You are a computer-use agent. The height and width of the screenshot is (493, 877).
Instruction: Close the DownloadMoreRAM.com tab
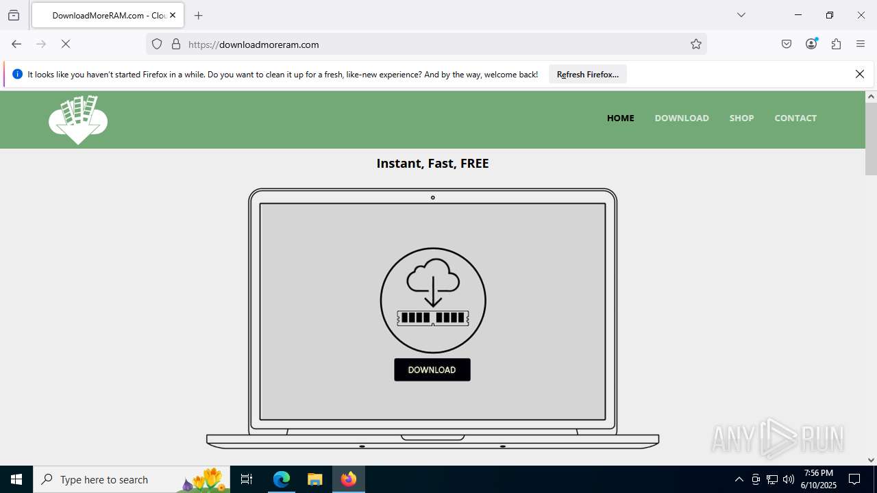point(173,15)
